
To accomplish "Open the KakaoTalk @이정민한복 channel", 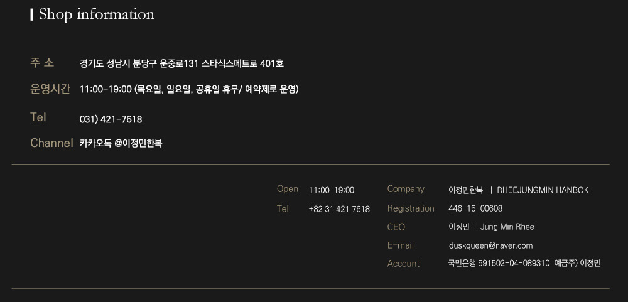I will pyautogui.click(x=121, y=143).
